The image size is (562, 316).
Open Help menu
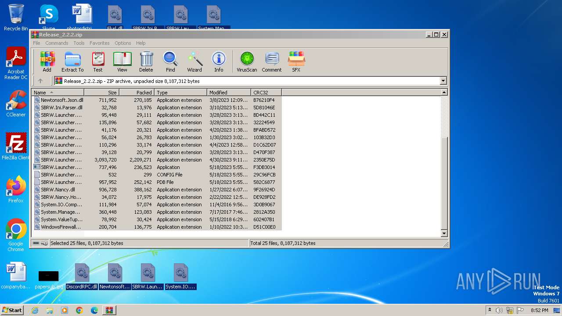pos(140,43)
